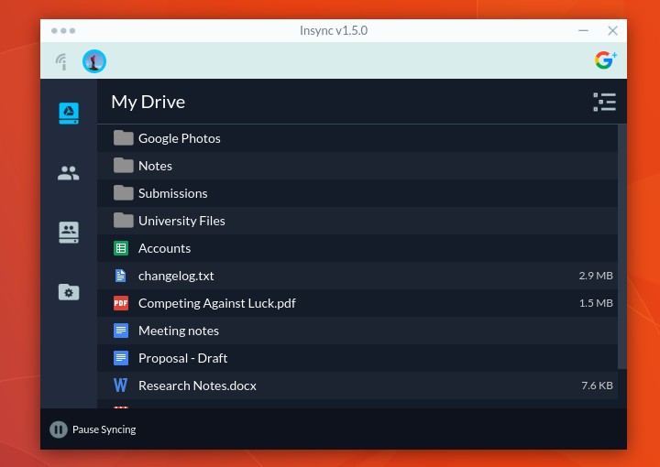Select the changelog.txt file name
The image size is (660, 467).
[176, 277]
